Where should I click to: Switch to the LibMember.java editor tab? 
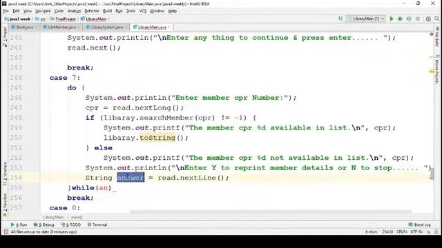[x=61, y=28]
